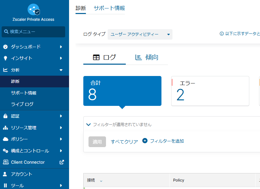The image size is (260, 189).
Task: Click the 傾向 chart icon
Action: click(138, 57)
